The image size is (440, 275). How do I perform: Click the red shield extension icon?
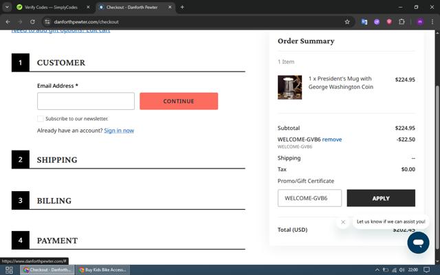389,22
